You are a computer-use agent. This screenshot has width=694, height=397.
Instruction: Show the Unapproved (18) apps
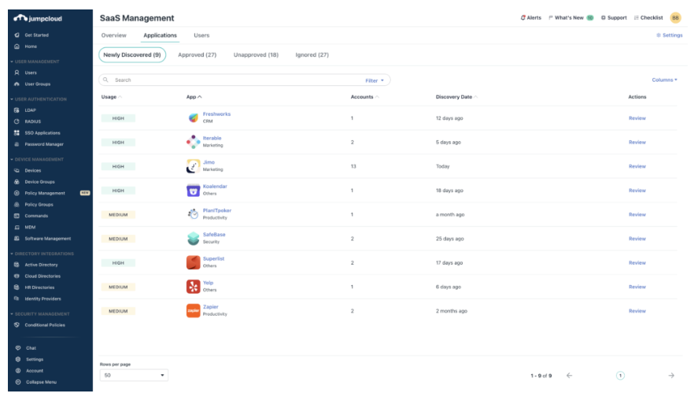click(x=256, y=55)
